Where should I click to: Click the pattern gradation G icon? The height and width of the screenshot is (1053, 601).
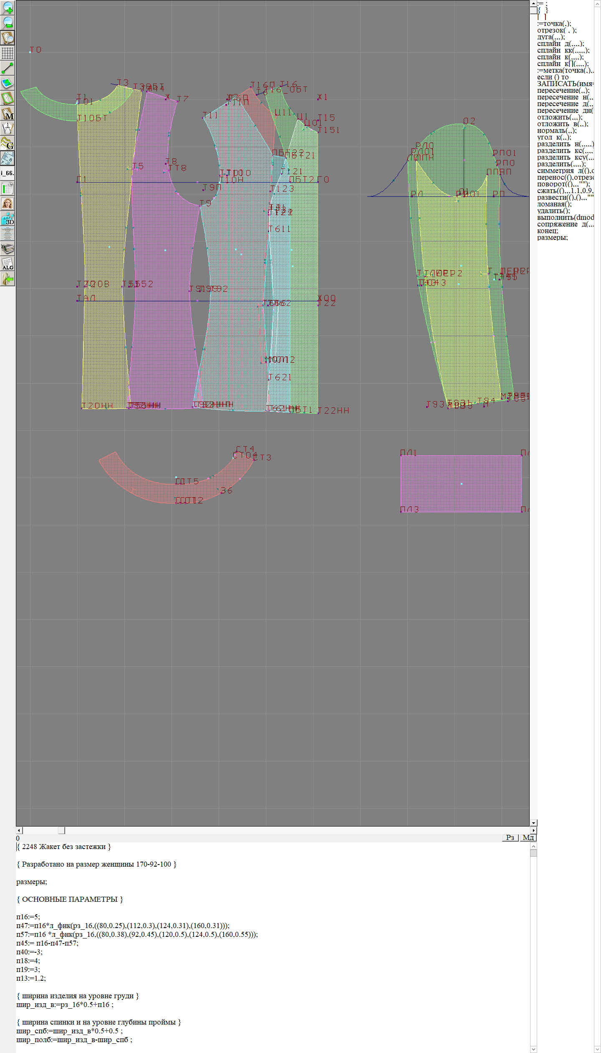click(x=8, y=143)
